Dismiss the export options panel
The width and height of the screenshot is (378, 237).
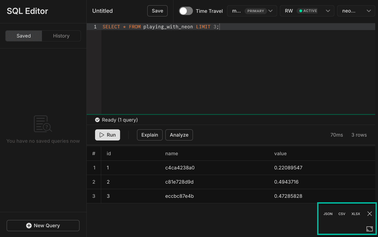(x=370, y=214)
